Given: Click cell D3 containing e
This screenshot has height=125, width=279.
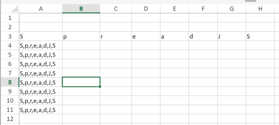Looking at the screenshot, I should tap(146, 37).
